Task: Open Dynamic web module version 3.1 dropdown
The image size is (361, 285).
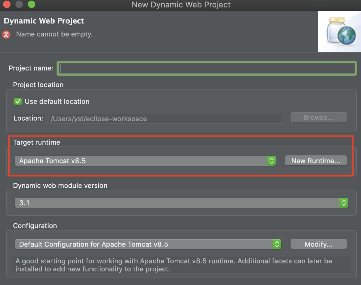Action: pyautogui.click(x=181, y=203)
